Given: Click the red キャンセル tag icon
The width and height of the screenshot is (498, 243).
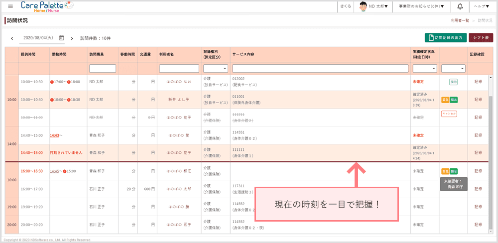Looking at the screenshot, I should [449, 114].
